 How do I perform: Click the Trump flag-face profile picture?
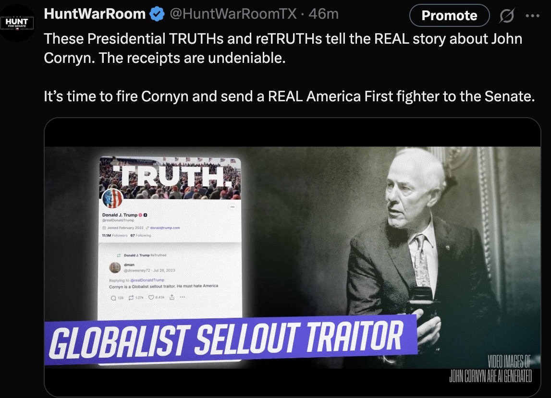[x=112, y=198]
